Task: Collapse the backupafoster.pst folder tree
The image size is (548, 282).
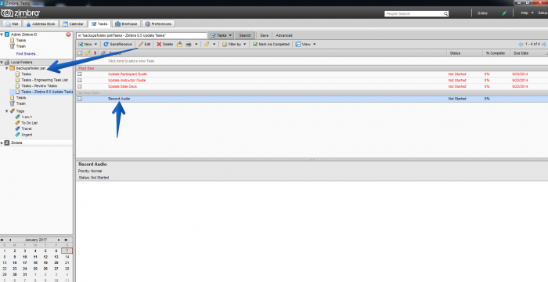Action: [6, 68]
